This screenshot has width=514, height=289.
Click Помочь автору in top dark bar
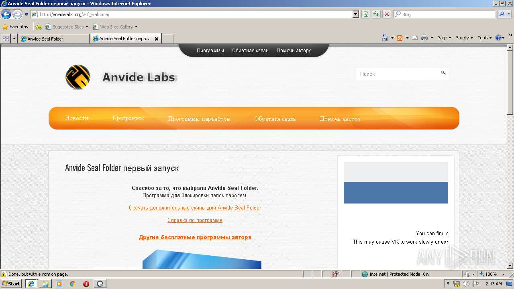coord(294,51)
